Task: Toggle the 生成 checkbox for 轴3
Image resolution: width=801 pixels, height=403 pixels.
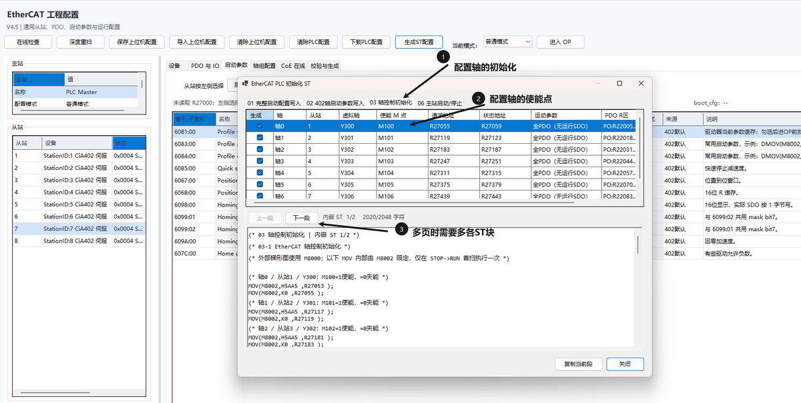Action: tap(260, 161)
